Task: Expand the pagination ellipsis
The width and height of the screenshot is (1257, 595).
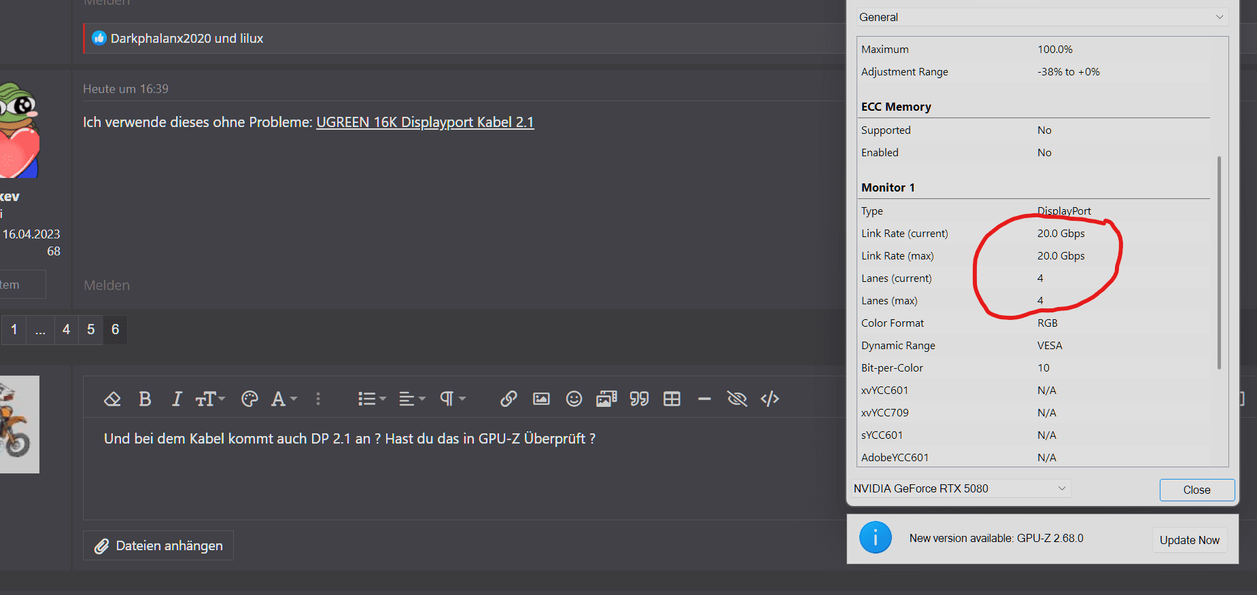Action: click(40, 329)
